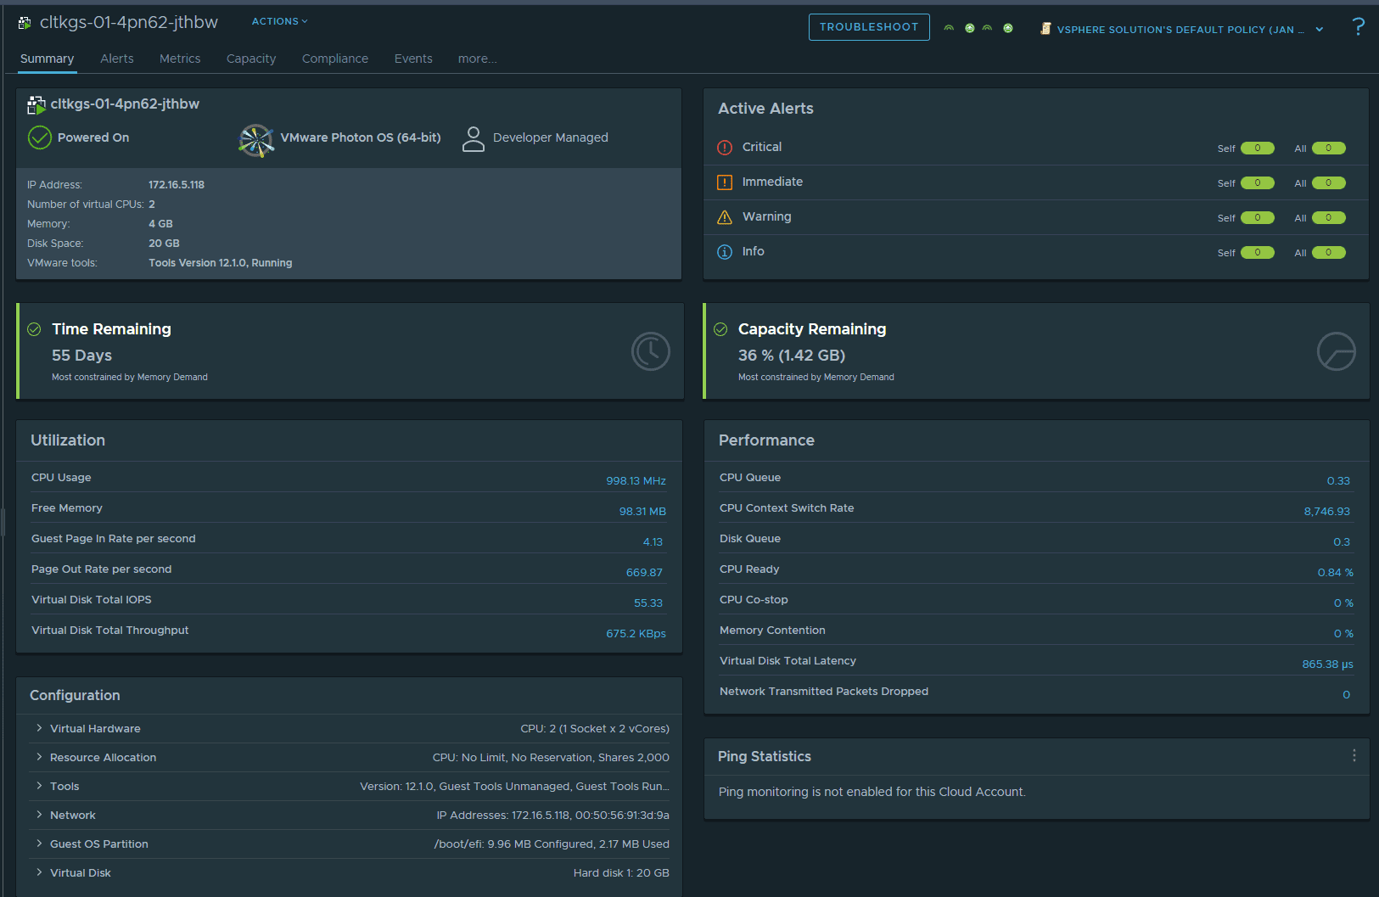Click the Time Remaining clock icon
This screenshot has height=897, width=1379.
(x=651, y=351)
